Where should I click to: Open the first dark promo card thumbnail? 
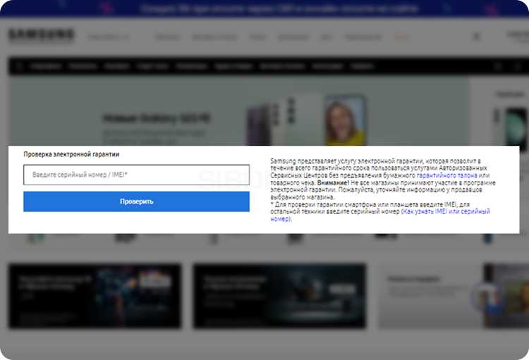pyautogui.click(x=95, y=296)
